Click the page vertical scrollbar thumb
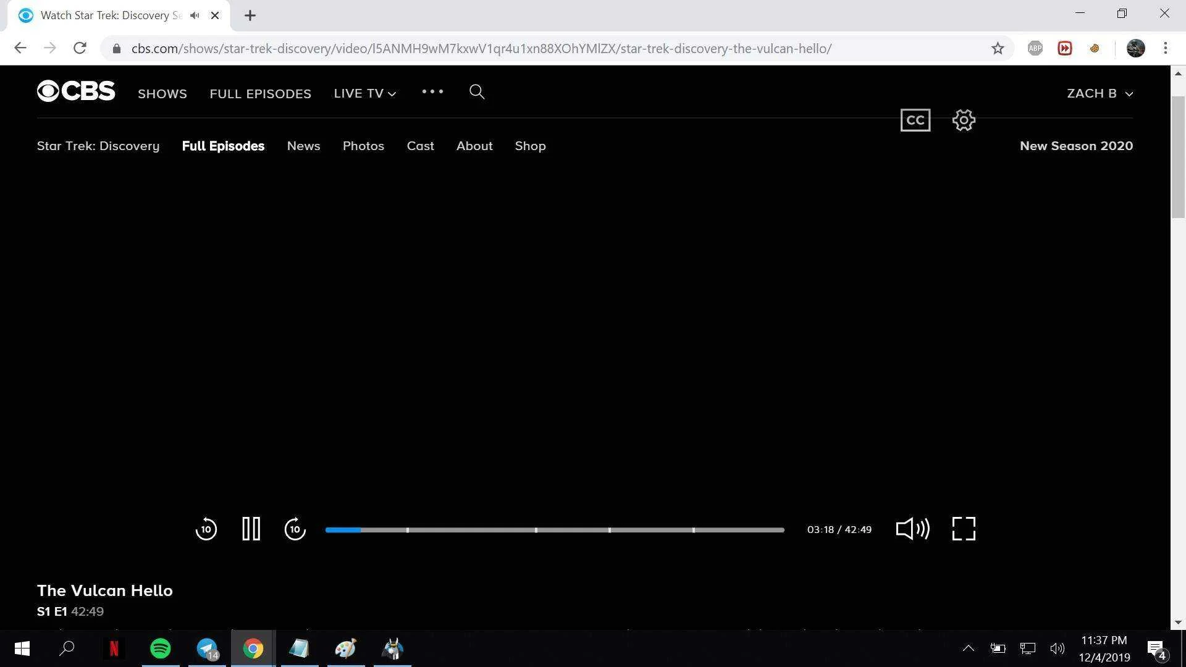Viewport: 1186px width, 667px height. 1178,157
